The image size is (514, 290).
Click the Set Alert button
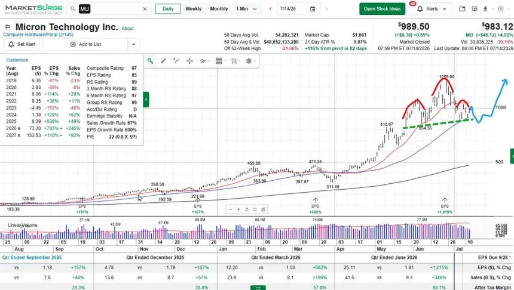(x=22, y=44)
